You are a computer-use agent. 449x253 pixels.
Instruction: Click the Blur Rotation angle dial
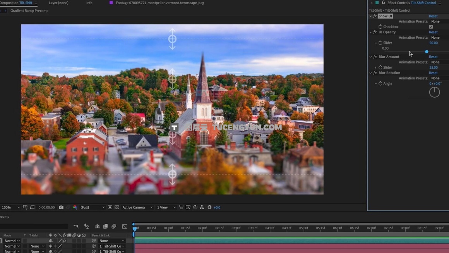point(434,92)
